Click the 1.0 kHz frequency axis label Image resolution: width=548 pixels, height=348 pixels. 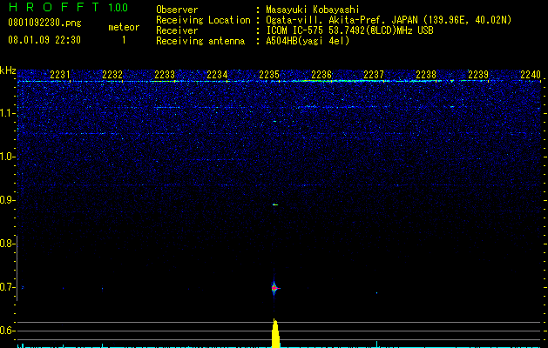[8, 157]
